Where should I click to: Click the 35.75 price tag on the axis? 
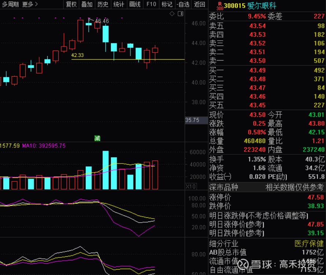pos(193,120)
